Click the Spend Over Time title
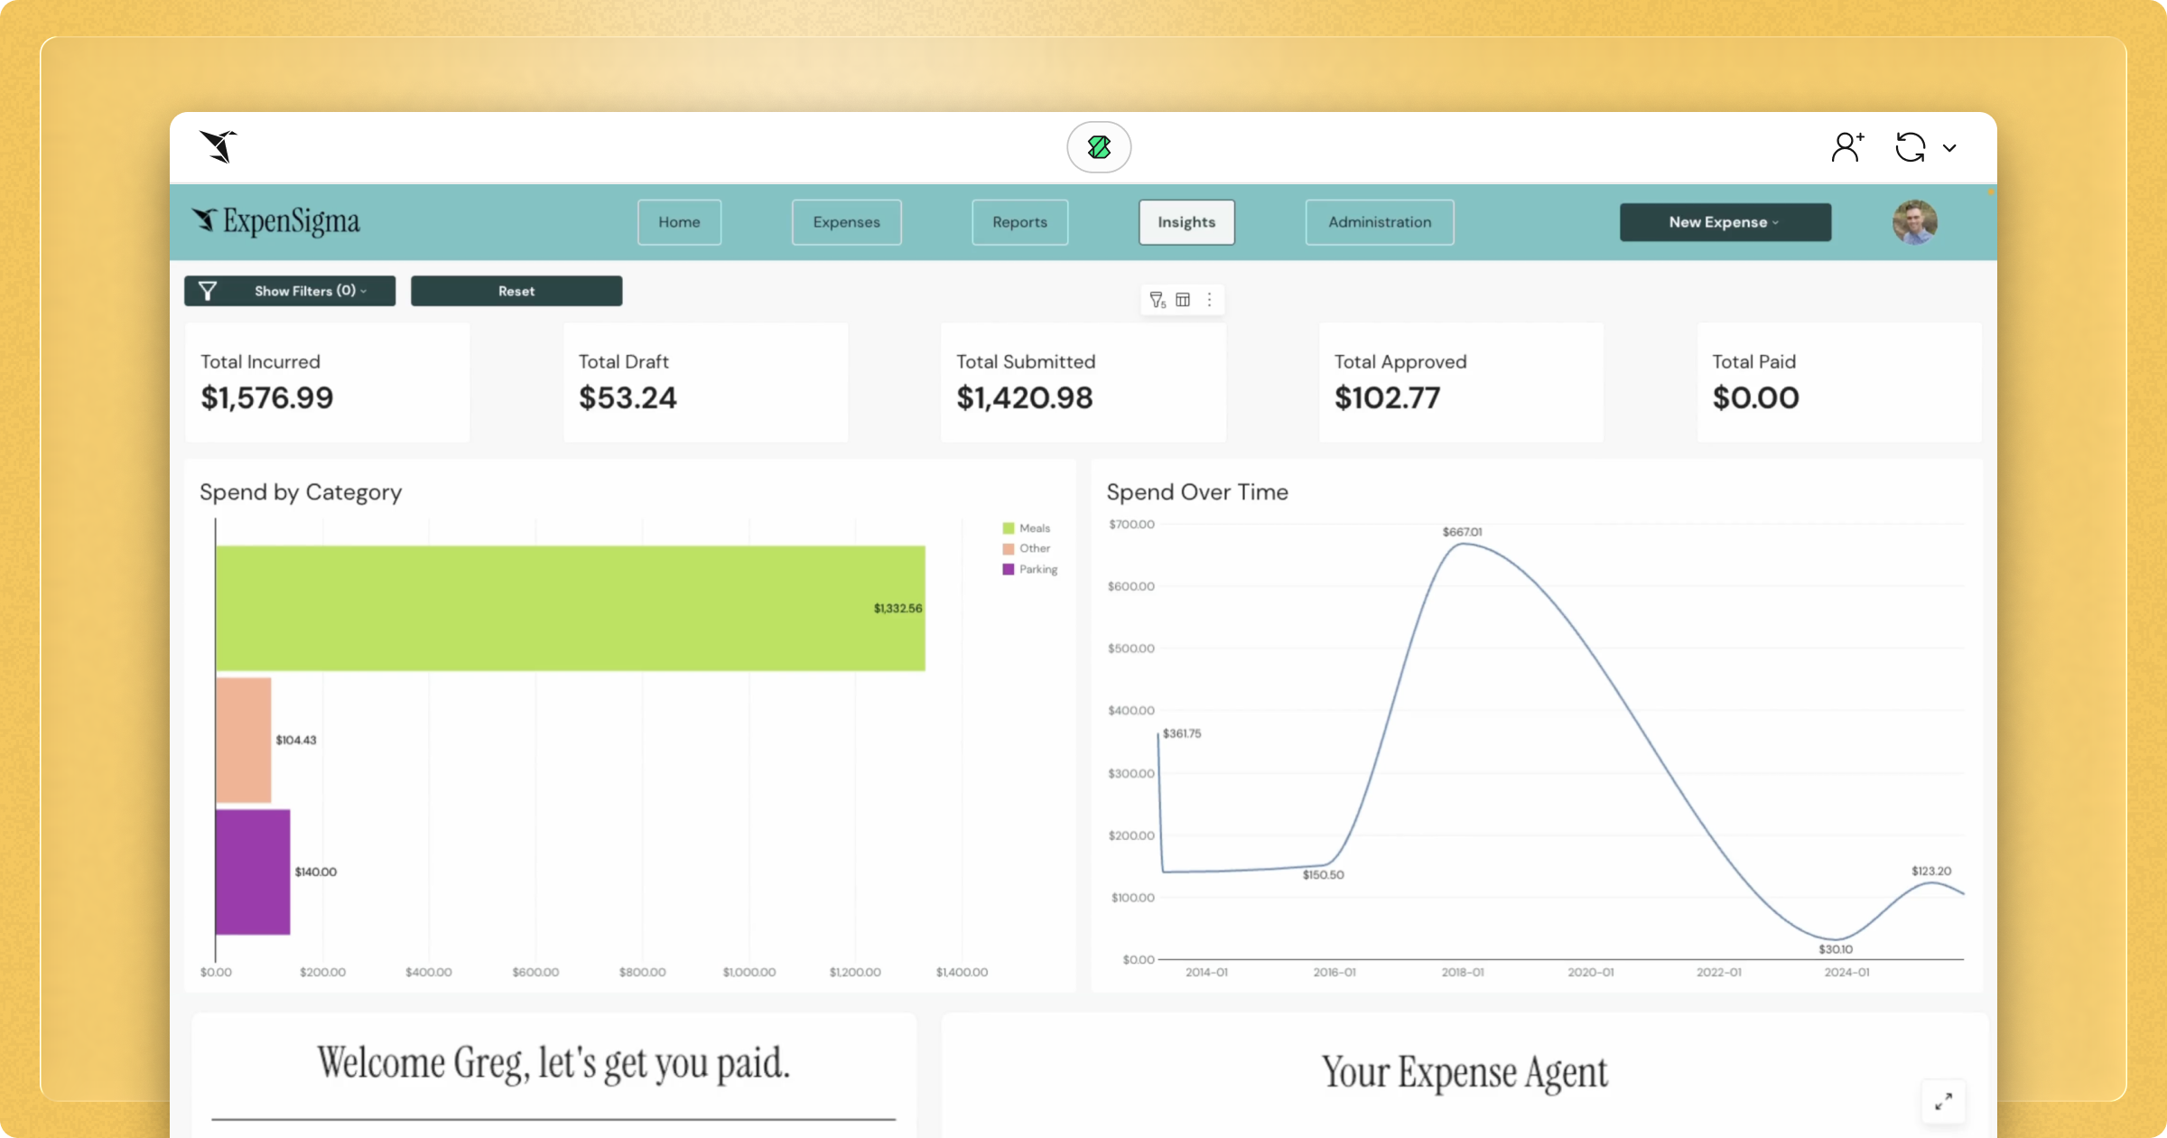This screenshot has height=1138, width=2167. pyautogui.click(x=1197, y=492)
